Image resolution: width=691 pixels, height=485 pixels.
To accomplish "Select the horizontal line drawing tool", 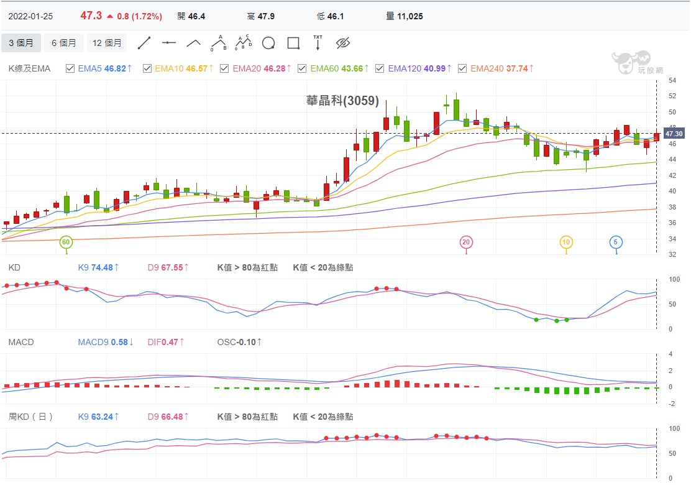I will (169, 43).
